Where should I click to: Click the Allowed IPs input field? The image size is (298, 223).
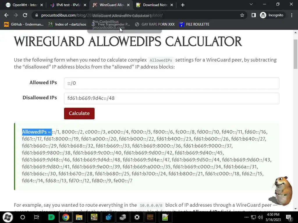pos(172,83)
